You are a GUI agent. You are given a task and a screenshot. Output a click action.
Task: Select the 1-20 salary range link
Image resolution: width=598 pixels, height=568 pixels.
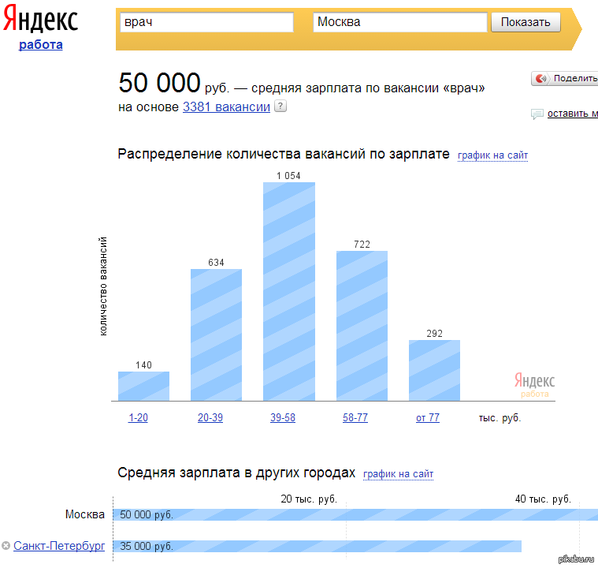[x=138, y=417]
